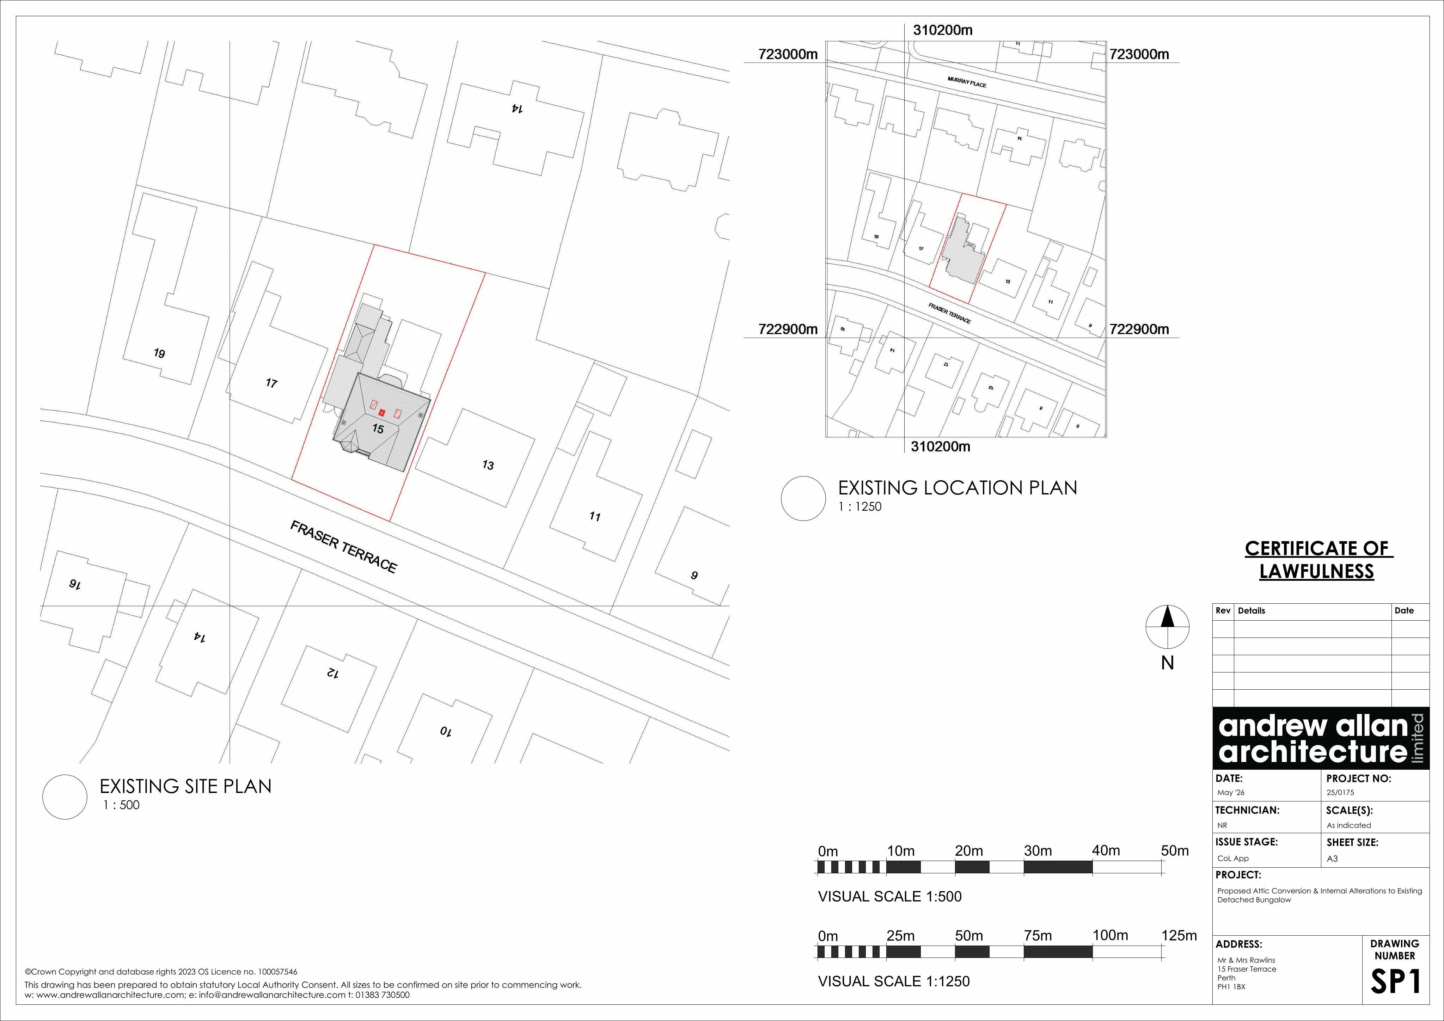Click the www.andrewallanarchitecture.com website address
Image resolution: width=1444 pixels, height=1021 pixels.
pos(110,995)
